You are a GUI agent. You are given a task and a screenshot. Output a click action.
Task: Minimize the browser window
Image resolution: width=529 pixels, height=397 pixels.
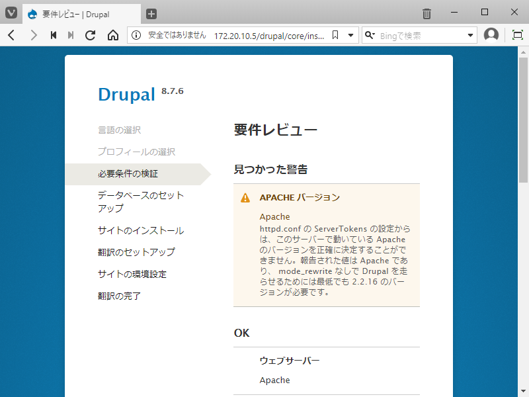click(454, 12)
